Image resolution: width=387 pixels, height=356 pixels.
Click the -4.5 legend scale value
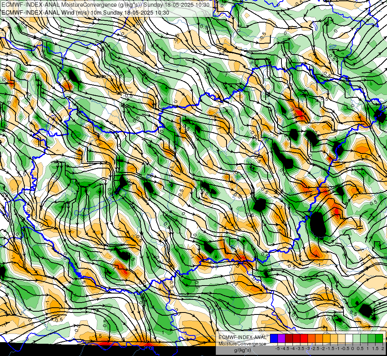coord(285,348)
